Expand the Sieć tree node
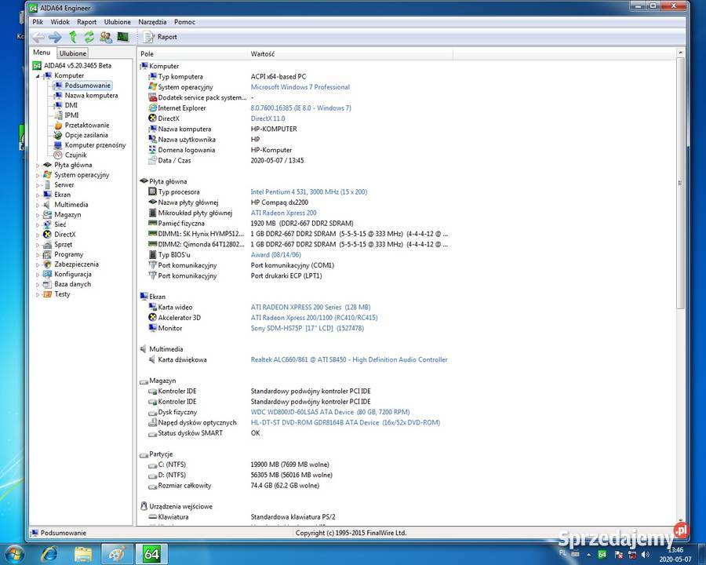 pyautogui.click(x=38, y=225)
